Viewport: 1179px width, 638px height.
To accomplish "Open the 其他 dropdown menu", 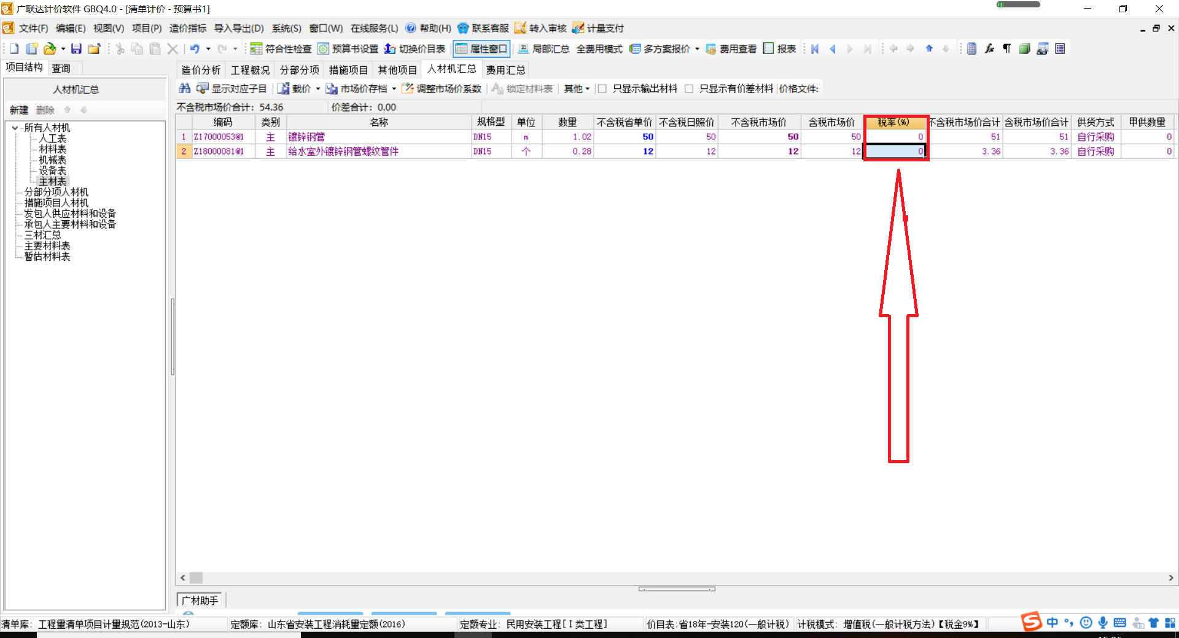I will [577, 88].
